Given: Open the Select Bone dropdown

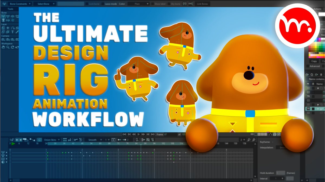Looking at the screenshot, I should 45,4.
